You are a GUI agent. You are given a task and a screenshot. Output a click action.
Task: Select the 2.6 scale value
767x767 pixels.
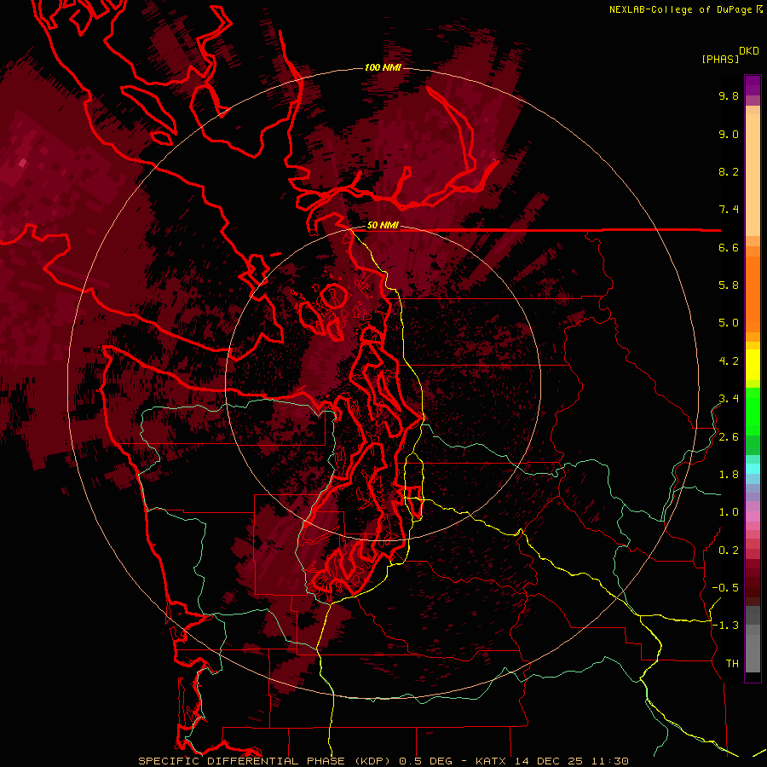tap(729, 437)
